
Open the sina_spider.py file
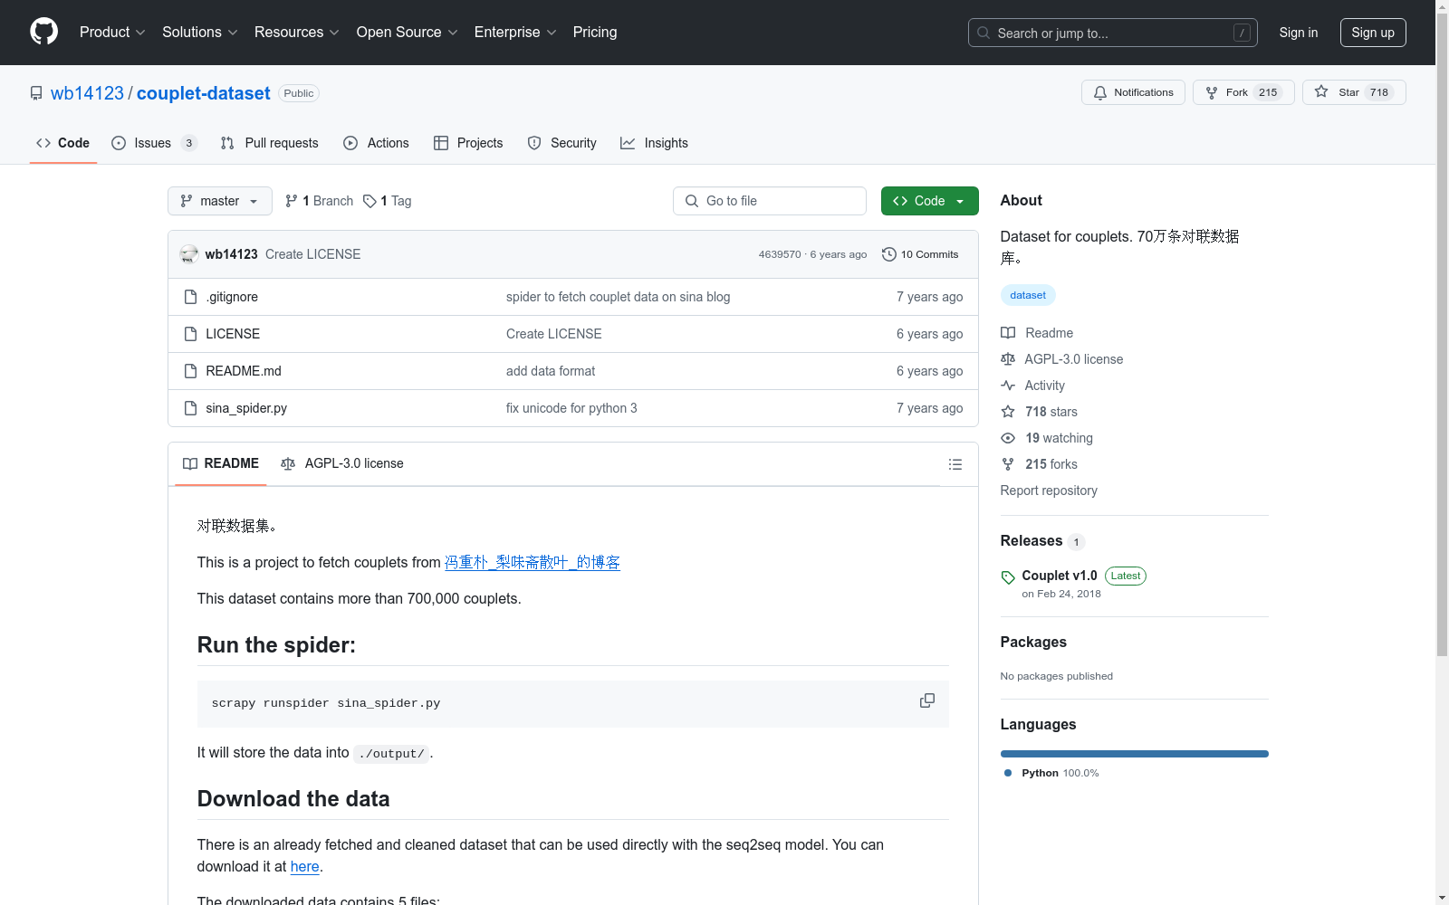point(246,408)
